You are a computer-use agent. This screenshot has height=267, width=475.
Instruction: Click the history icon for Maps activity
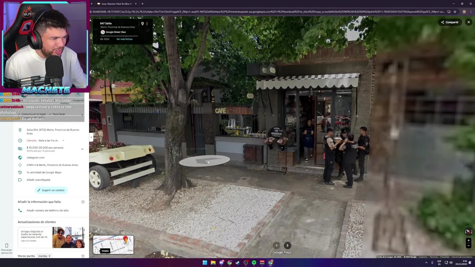click(x=20, y=172)
